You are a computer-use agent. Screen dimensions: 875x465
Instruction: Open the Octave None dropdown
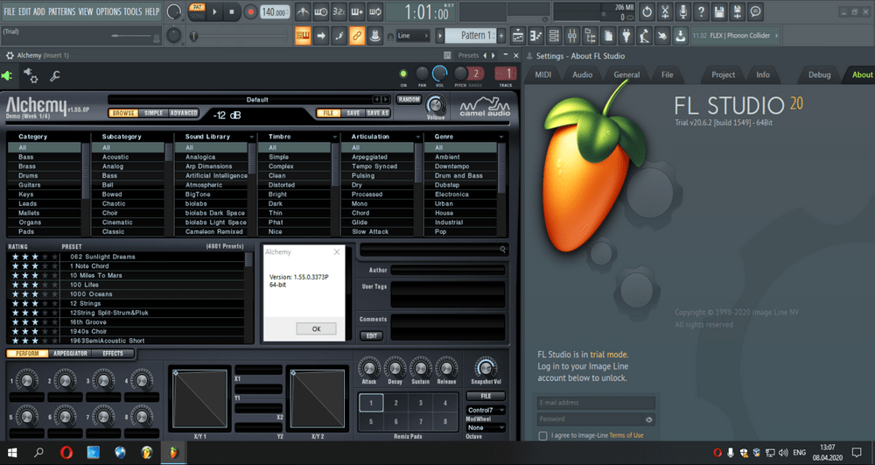486,427
